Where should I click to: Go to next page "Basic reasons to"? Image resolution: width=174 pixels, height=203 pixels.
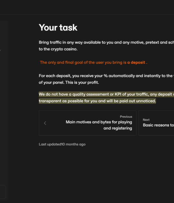click(x=158, y=125)
